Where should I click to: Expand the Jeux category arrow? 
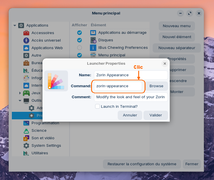(20, 93)
